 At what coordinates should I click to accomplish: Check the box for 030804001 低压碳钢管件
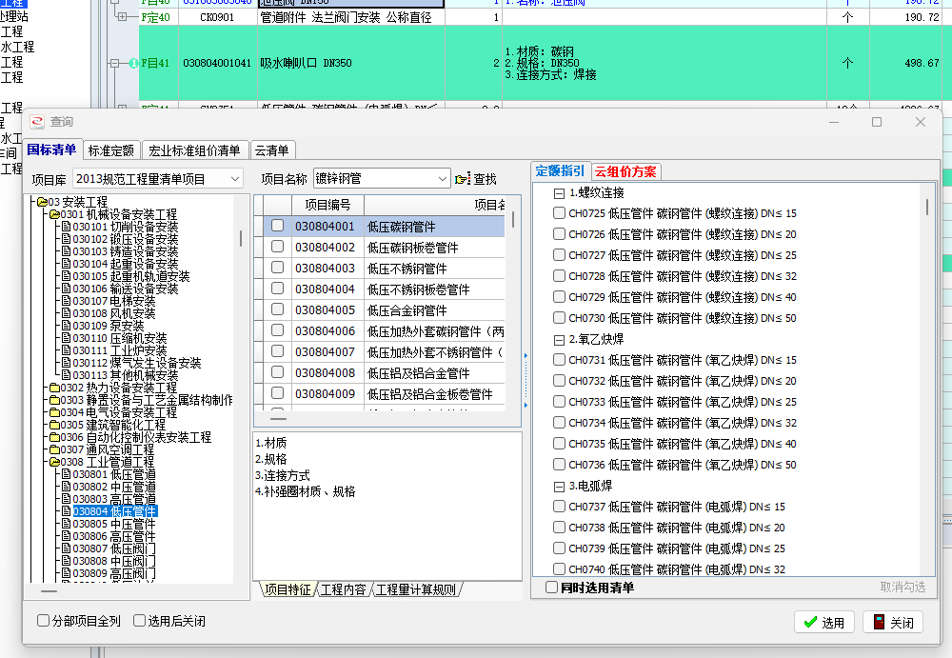277,226
